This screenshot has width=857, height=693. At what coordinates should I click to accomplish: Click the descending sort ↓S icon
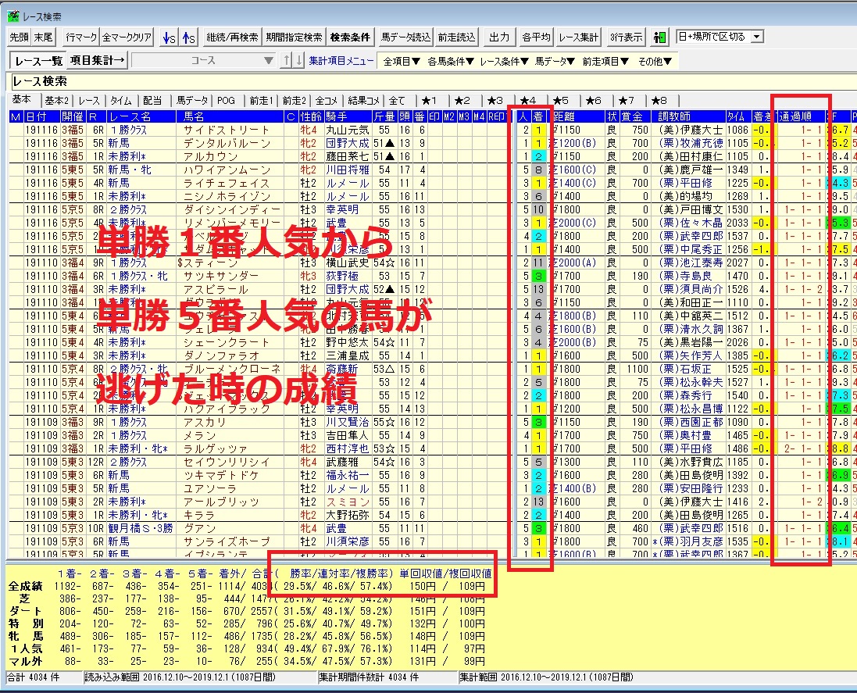click(x=169, y=38)
